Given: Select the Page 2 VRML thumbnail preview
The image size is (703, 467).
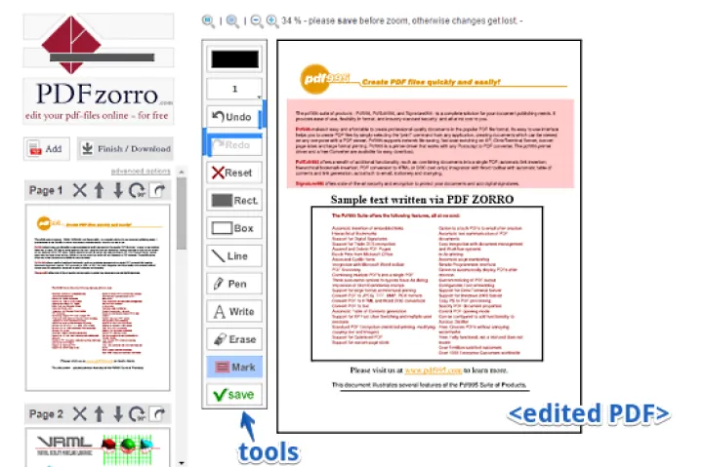Looking at the screenshot, I should pyautogui.click(x=98, y=448).
